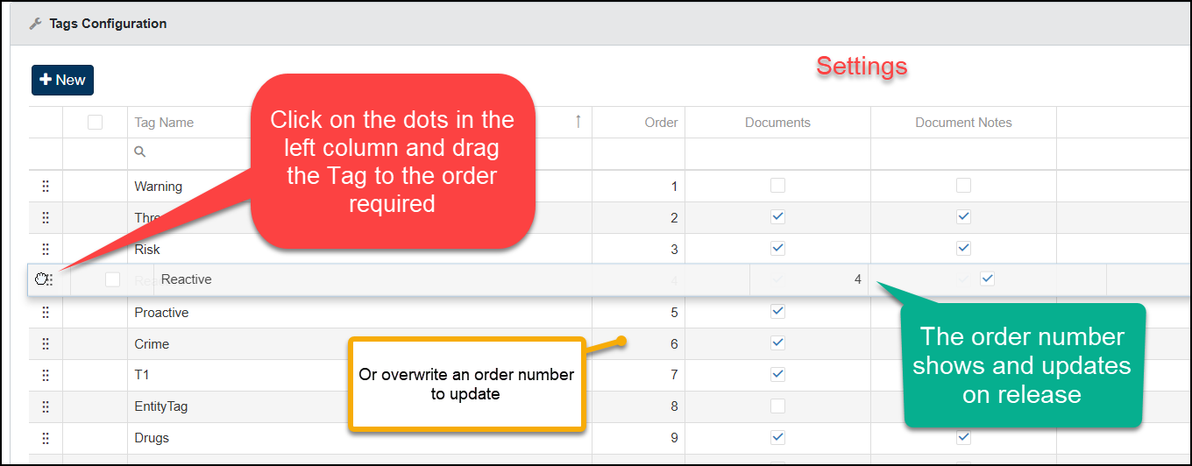Click order value 3 for Risk
The height and width of the screenshot is (466, 1192).
coord(674,249)
